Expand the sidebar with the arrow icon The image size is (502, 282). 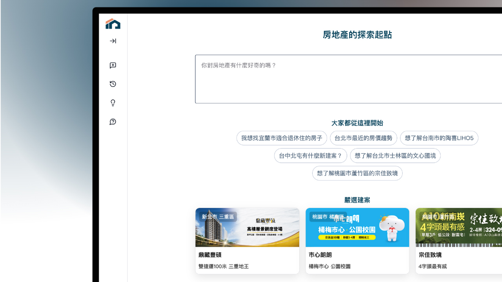coord(113,41)
